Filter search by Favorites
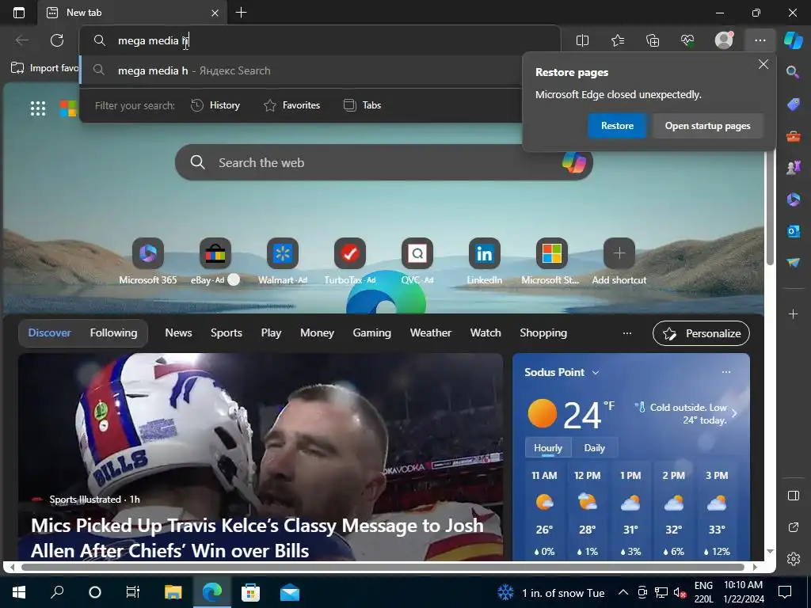This screenshot has height=608, width=811. [x=291, y=105]
